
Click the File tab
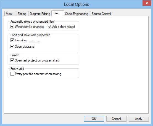coord(57,13)
